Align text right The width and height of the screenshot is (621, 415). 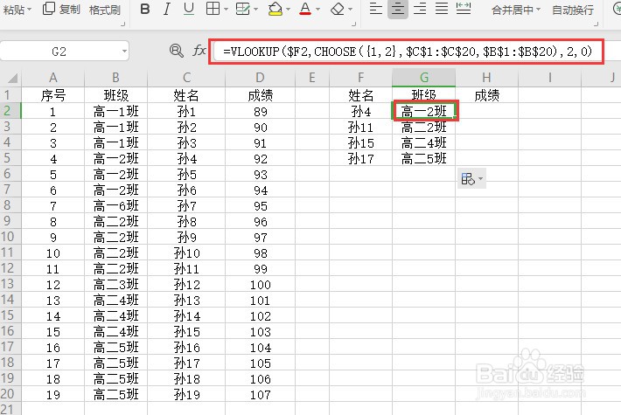point(420,9)
